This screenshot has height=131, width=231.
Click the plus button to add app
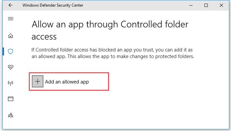(x=37, y=82)
